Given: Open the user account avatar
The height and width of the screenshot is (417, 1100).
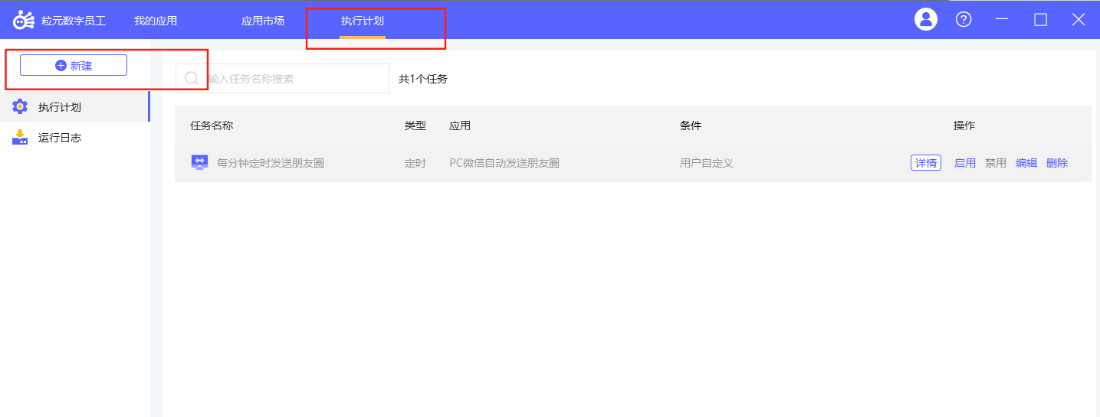Looking at the screenshot, I should (926, 20).
